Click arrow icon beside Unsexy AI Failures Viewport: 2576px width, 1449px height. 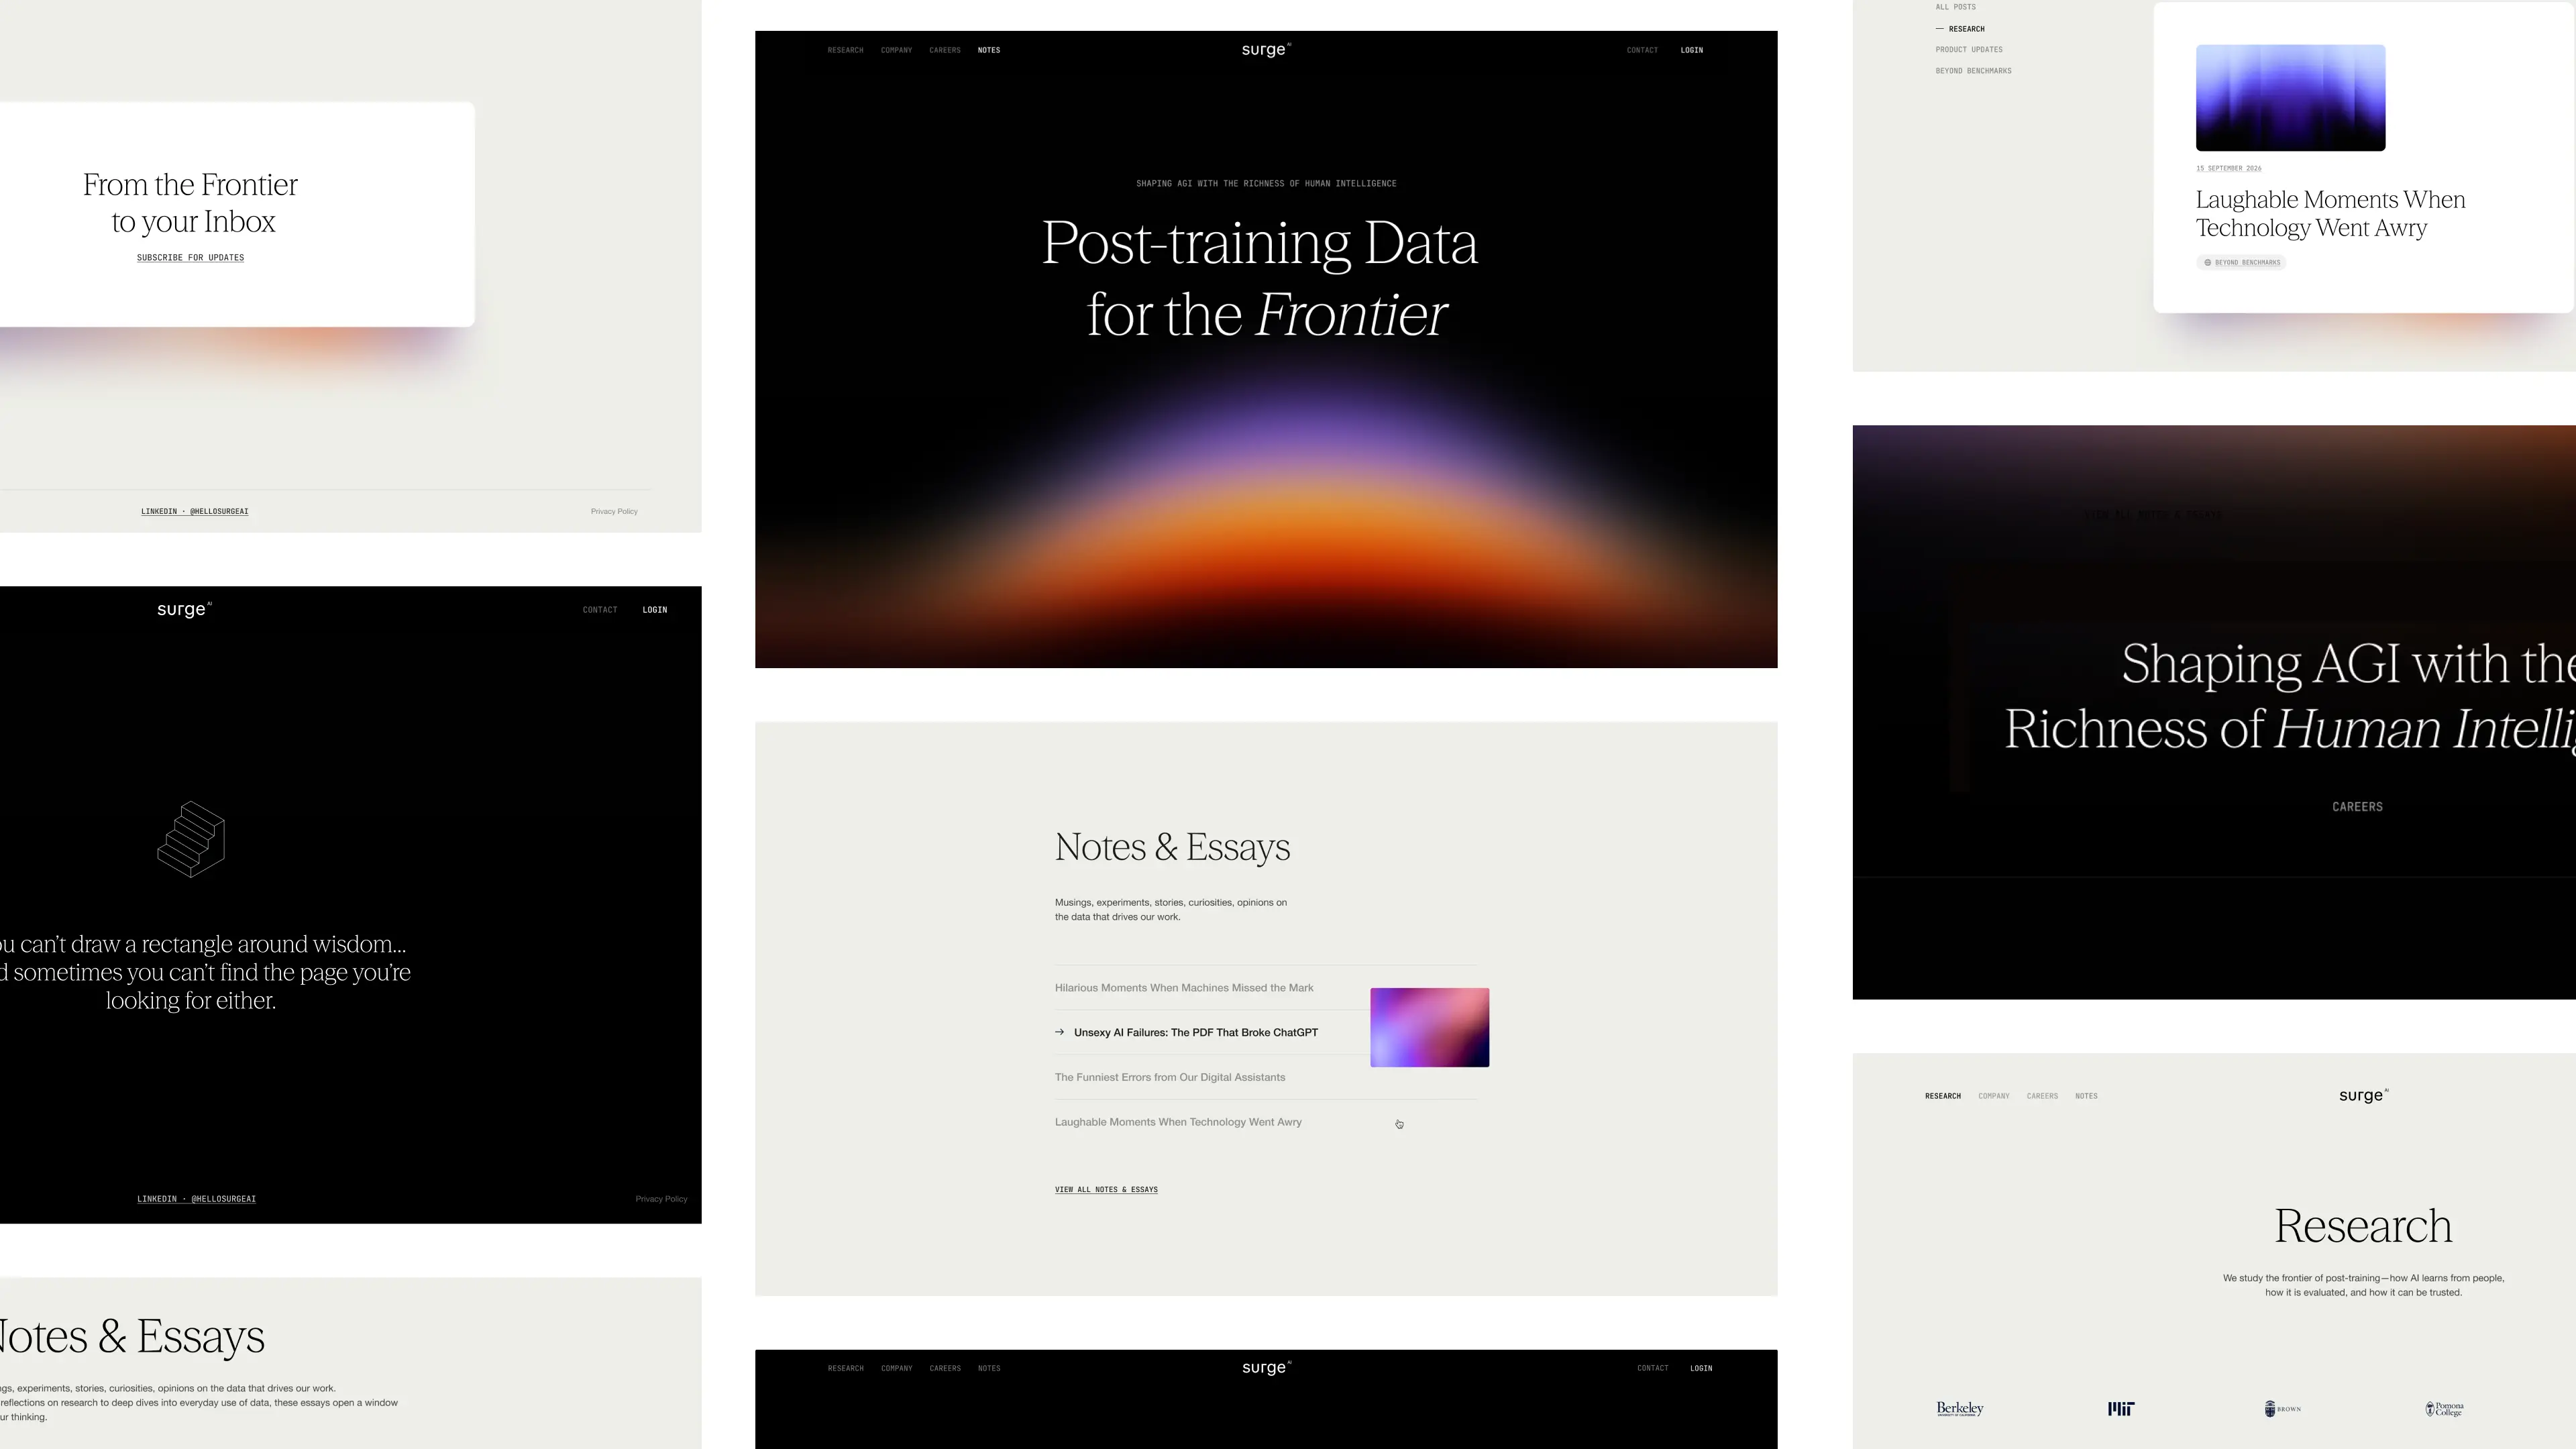1059,1032
